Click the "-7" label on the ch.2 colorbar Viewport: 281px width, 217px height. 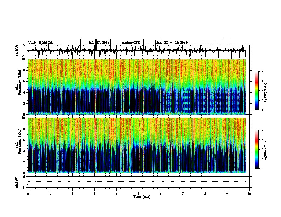click(261, 169)
